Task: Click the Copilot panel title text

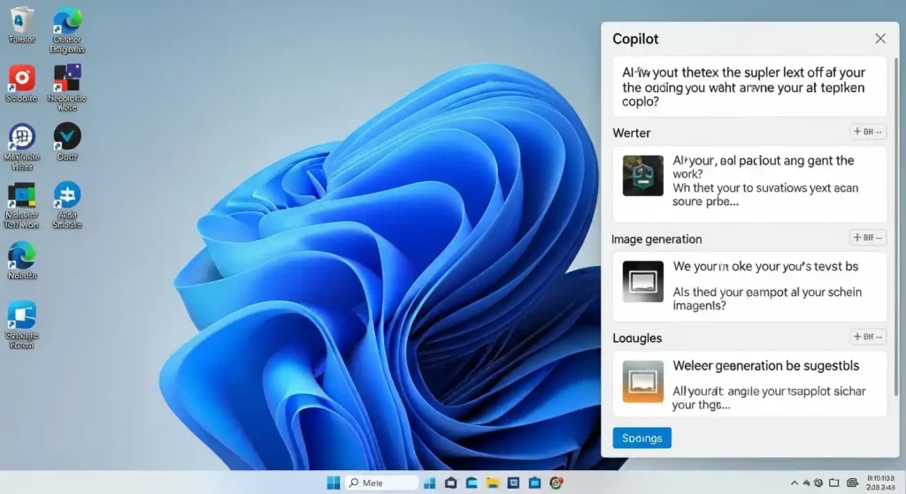Action: (x=635, y=39)
